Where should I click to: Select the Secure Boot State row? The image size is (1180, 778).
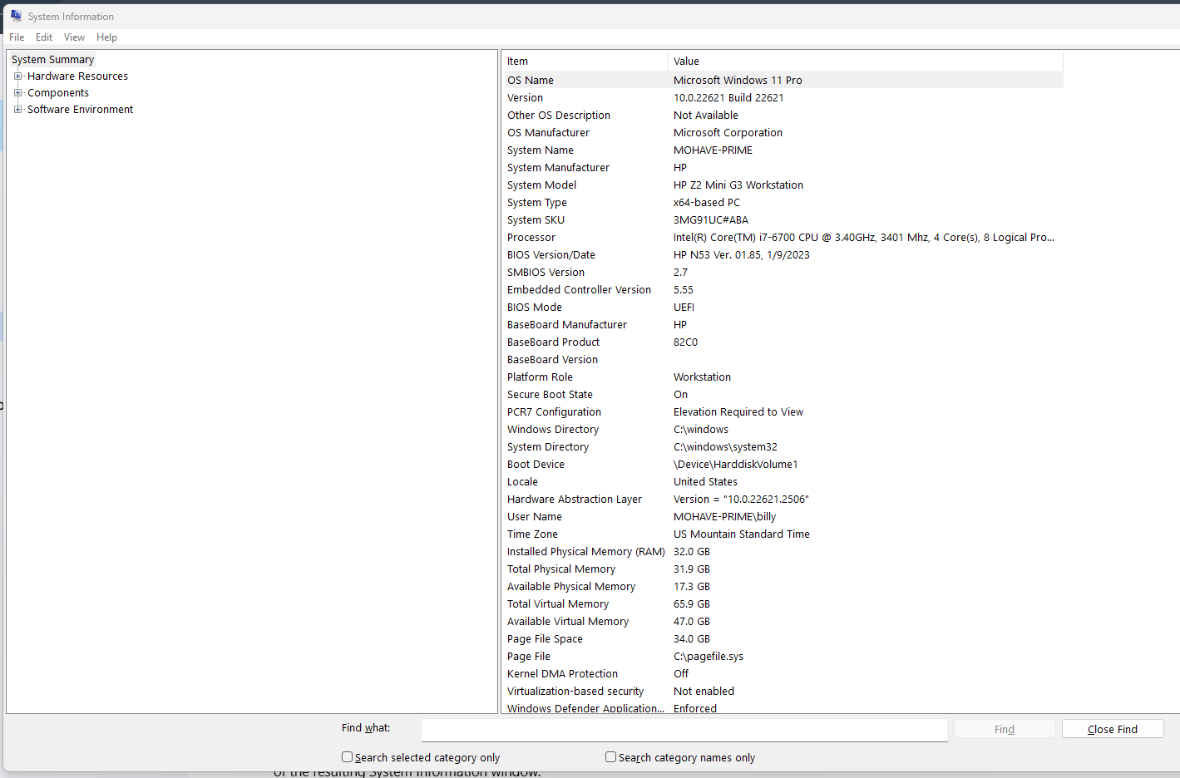[x=783, y=395]
